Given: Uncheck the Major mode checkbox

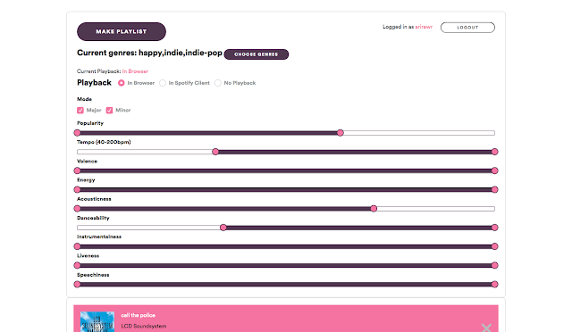Looking at the screenshot, I should tap(80, 110).
